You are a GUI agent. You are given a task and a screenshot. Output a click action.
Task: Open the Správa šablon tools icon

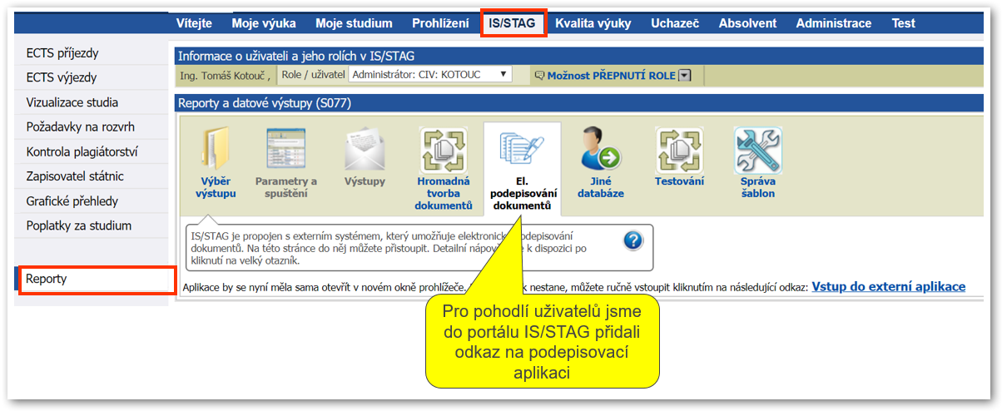[x=757, y=150]
